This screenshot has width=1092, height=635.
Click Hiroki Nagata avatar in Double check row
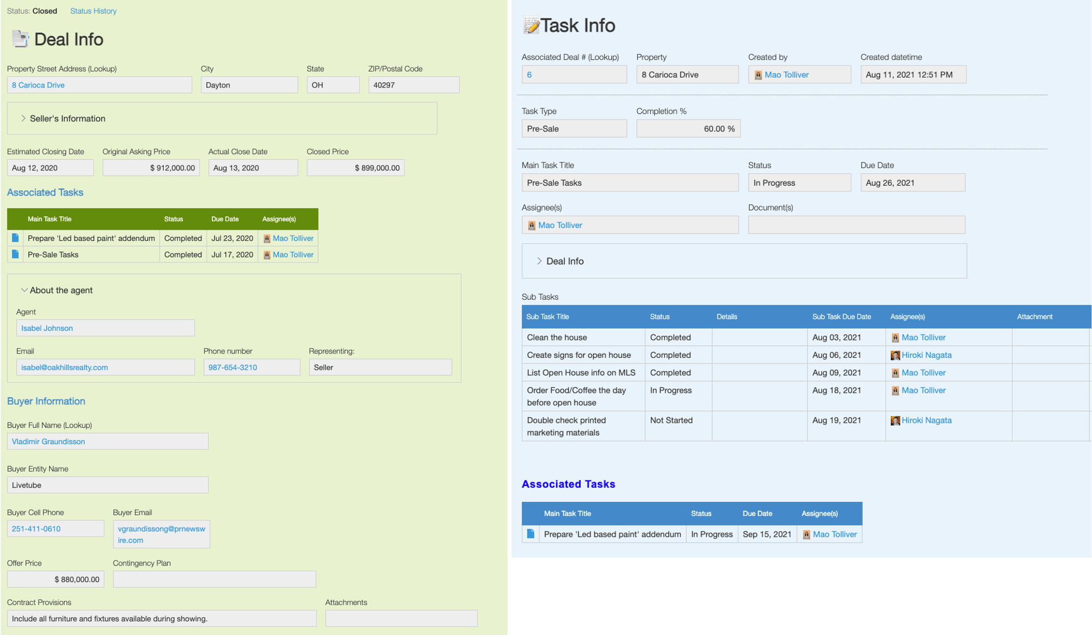(895, 421)
